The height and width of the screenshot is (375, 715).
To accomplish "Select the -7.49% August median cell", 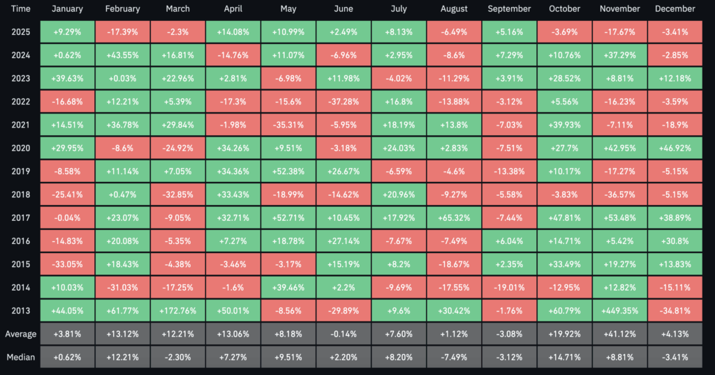I will click(x=454, y=357).
